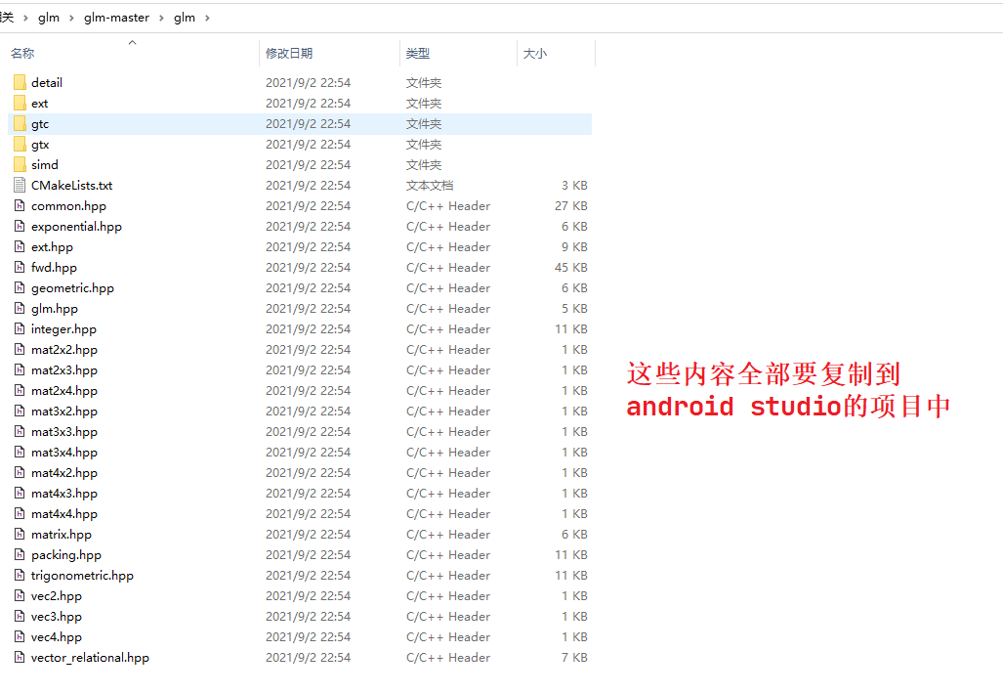Click the 文件夹 type in the detail row
Screen dimensions: 1003x694
[424, 82]
